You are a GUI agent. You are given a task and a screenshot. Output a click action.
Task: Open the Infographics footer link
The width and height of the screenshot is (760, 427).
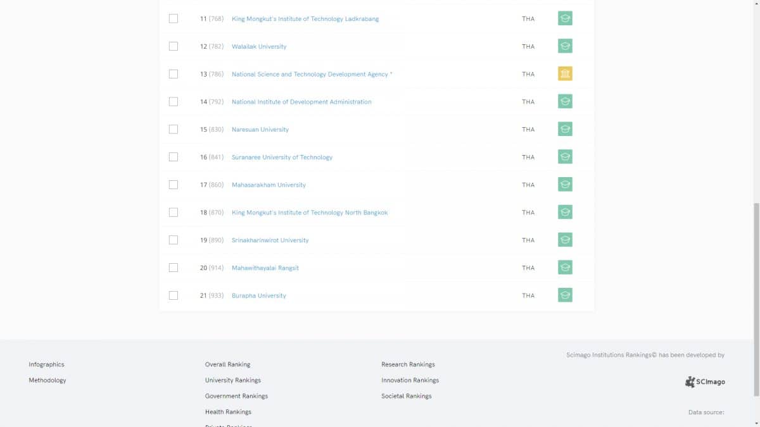click(46, 364)
